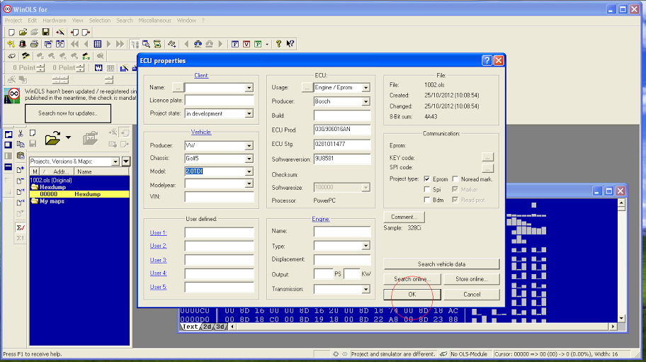Image resolution: width=646 pixels, height=362 pixels.
Task: Click the tree list view icon
Action: click(x=135, y=44)
